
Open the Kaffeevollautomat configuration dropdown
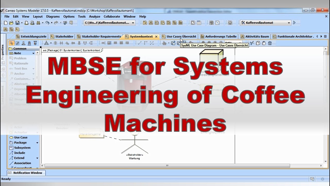point(289,23)
